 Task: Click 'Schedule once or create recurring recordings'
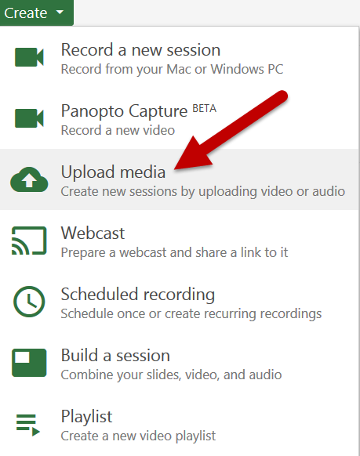point(191,313)
